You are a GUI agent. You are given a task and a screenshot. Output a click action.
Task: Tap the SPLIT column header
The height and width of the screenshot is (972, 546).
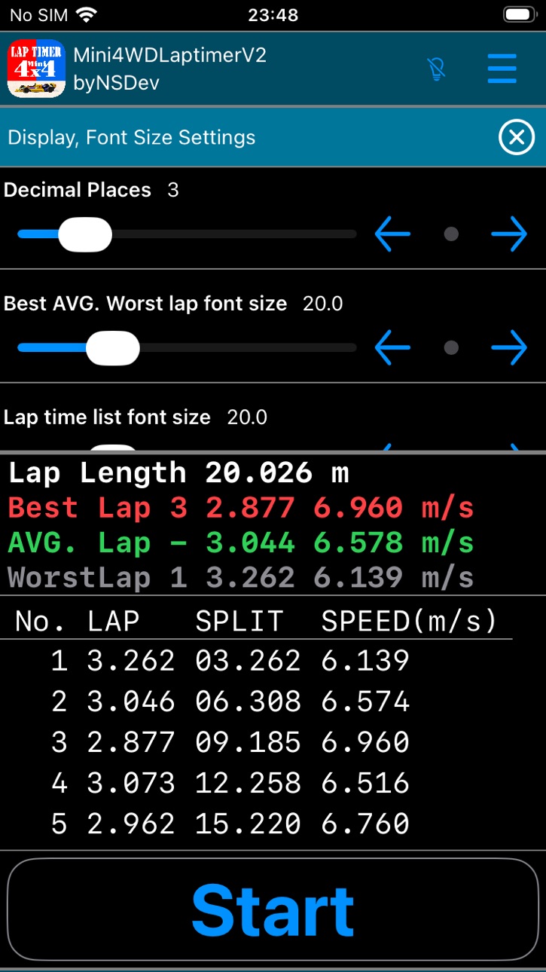tap(239, 621)
